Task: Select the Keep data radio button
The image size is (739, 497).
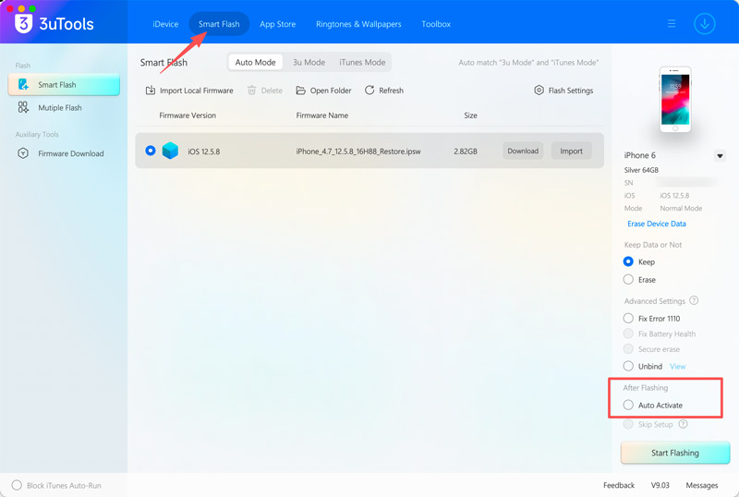Action: 628,261
